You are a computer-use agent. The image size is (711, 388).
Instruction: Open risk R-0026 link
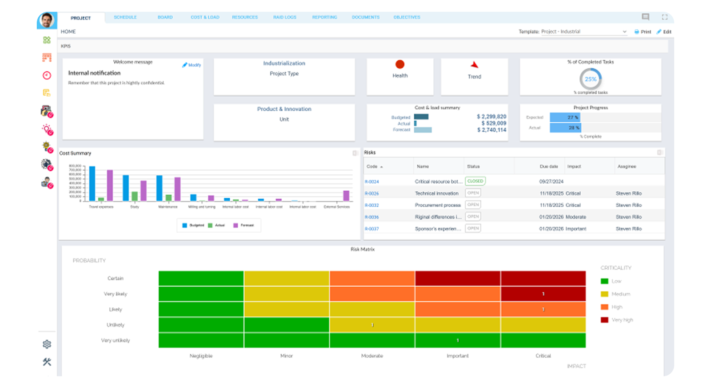pos(372,193)
